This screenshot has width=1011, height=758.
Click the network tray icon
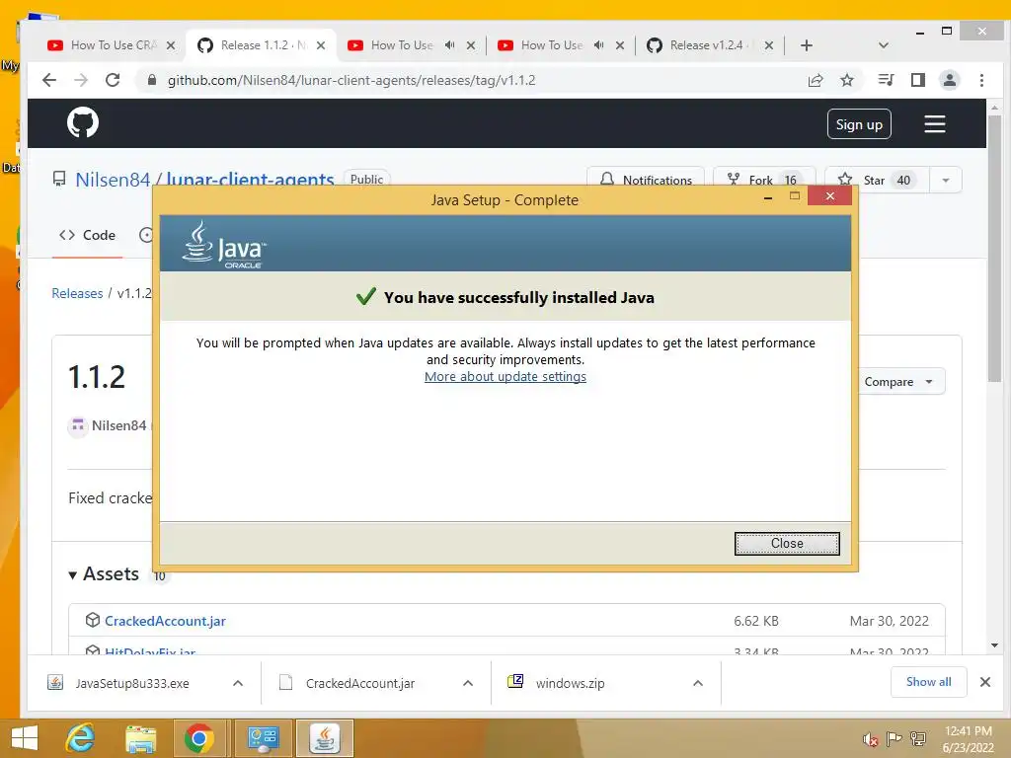tap(918, 739)
